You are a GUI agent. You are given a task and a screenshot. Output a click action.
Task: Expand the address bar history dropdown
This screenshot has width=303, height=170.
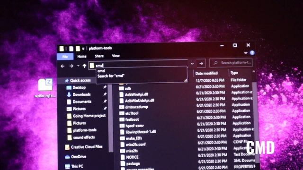[x=192, y=64]
